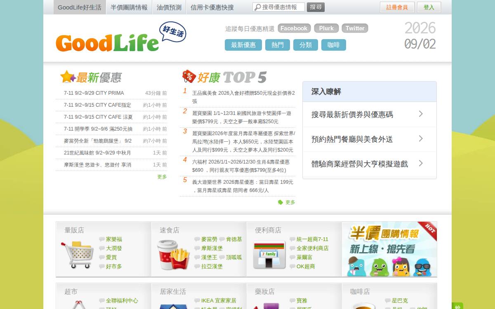
Task: Click the speech bubble icon beside 統一超商7-11
Action: coord(292,239)
